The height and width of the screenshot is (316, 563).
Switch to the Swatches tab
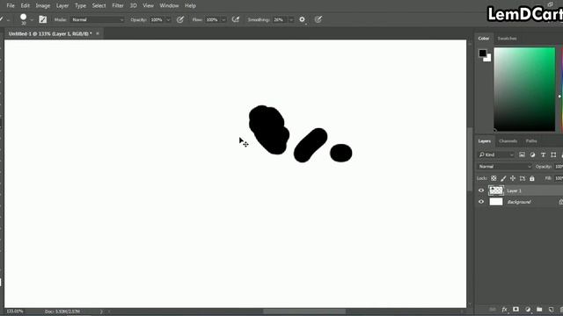coord(507,39)
